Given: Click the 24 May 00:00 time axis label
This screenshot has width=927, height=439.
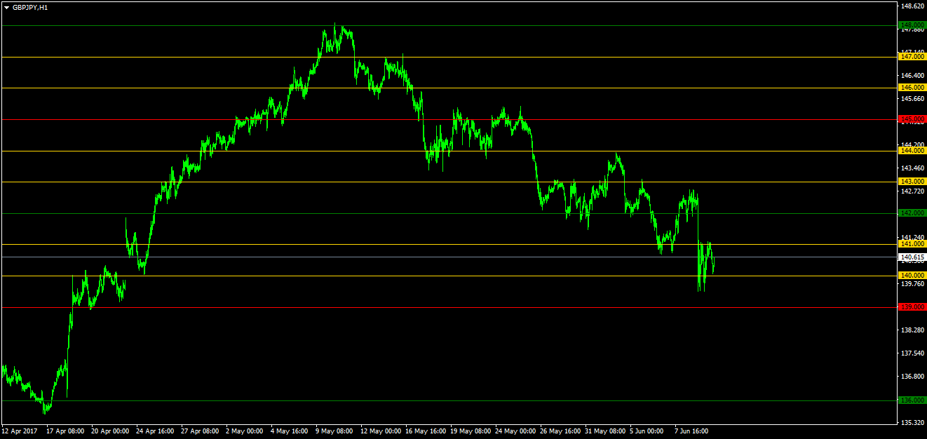Looking at the screenshot, I should click(x=514, y=431).
